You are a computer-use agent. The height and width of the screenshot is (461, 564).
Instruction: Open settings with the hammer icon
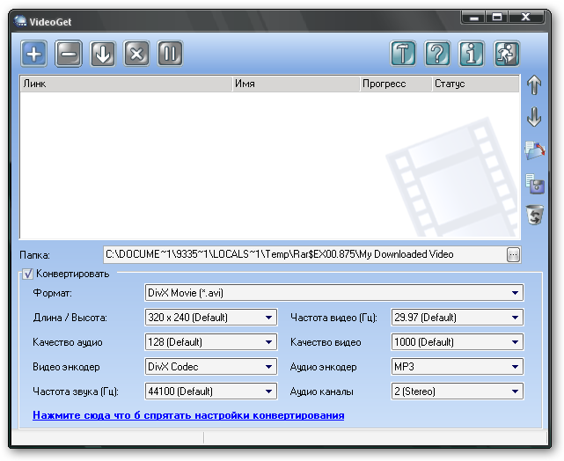pos(403,54)
